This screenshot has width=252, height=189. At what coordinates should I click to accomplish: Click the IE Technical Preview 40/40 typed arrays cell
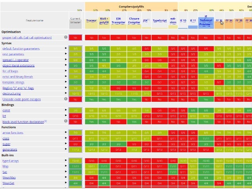pos(206,161)
